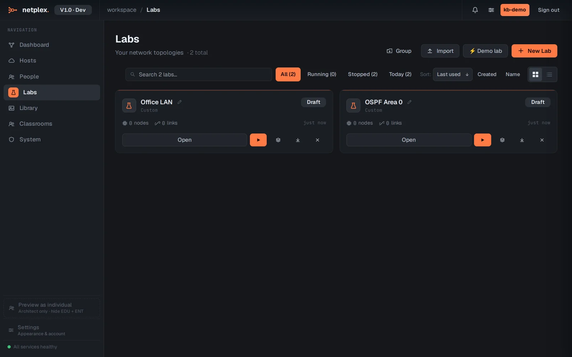Download the Office LAN lab
Screen dimensions: 572x357
298,140
